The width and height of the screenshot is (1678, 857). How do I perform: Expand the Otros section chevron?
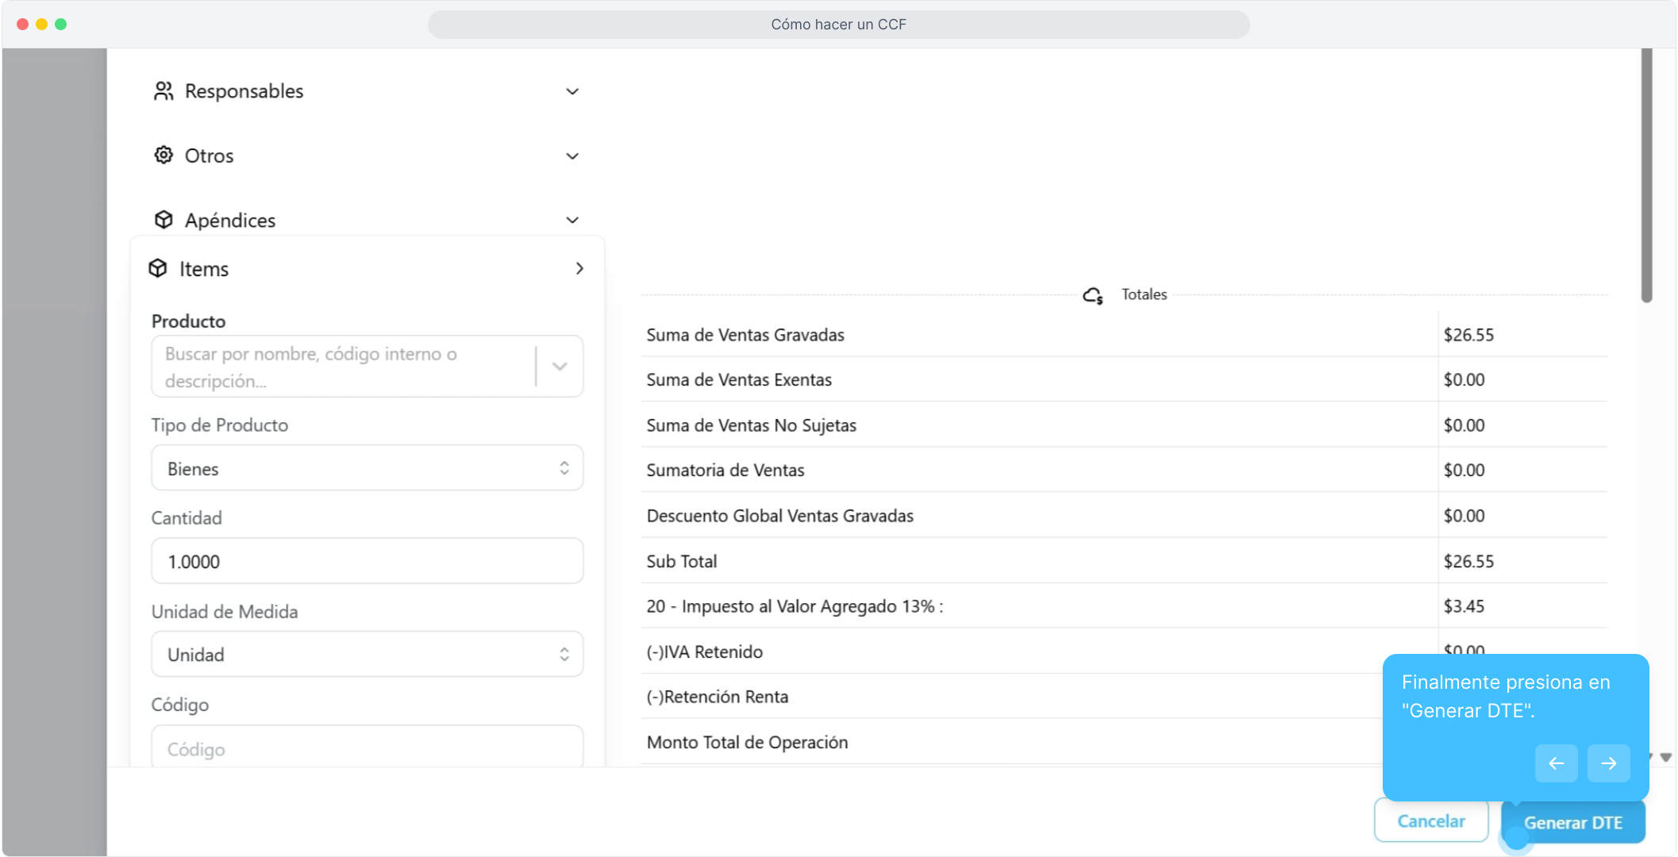click(572, 156)
